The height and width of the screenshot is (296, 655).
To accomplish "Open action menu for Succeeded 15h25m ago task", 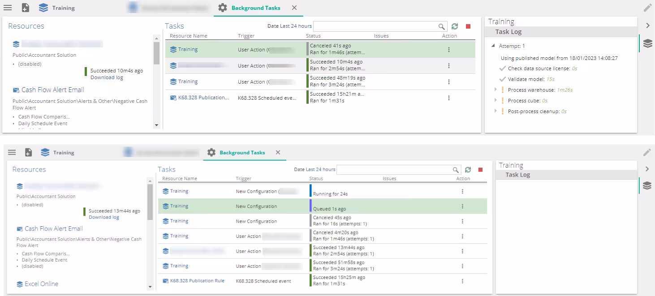I will (462, 281).
